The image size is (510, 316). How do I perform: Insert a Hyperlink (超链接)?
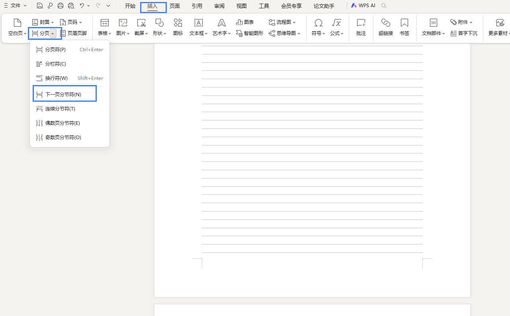tap(386, 27)
